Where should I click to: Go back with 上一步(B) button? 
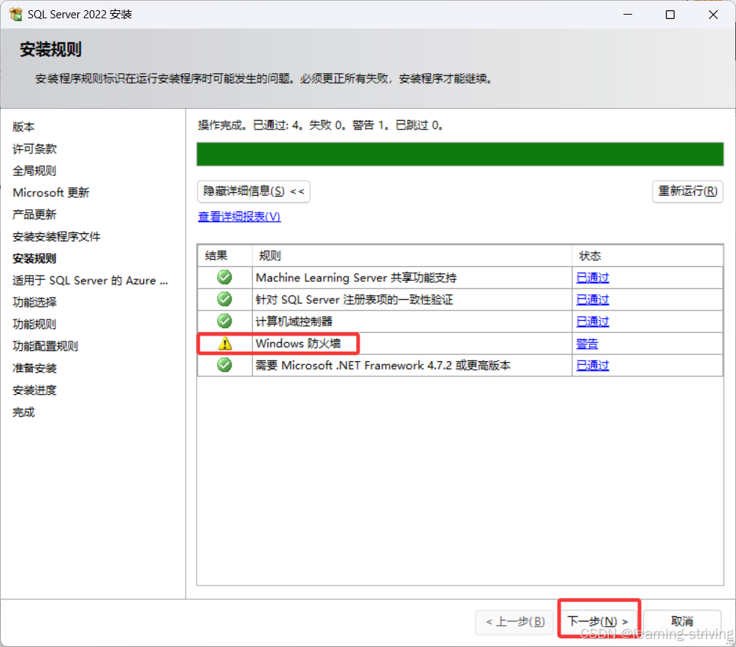coord(515,622)
